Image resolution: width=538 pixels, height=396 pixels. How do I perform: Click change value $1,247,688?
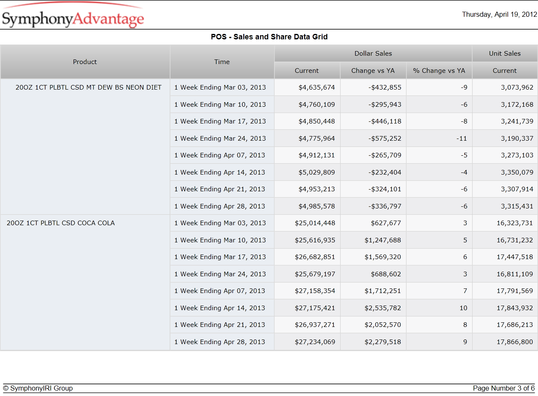tap(383, 240)
